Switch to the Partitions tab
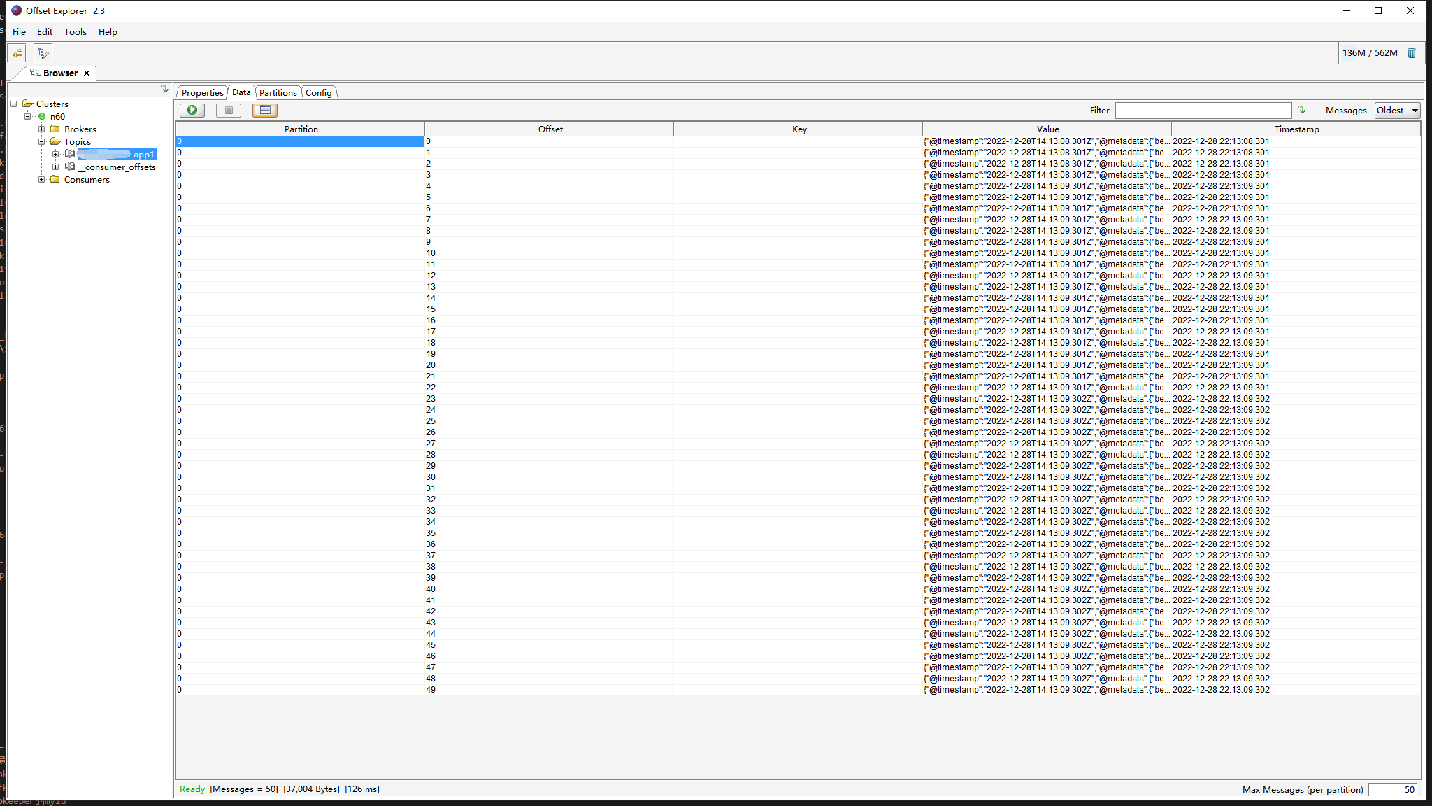The image size is (1432, 806). point(278,93)
